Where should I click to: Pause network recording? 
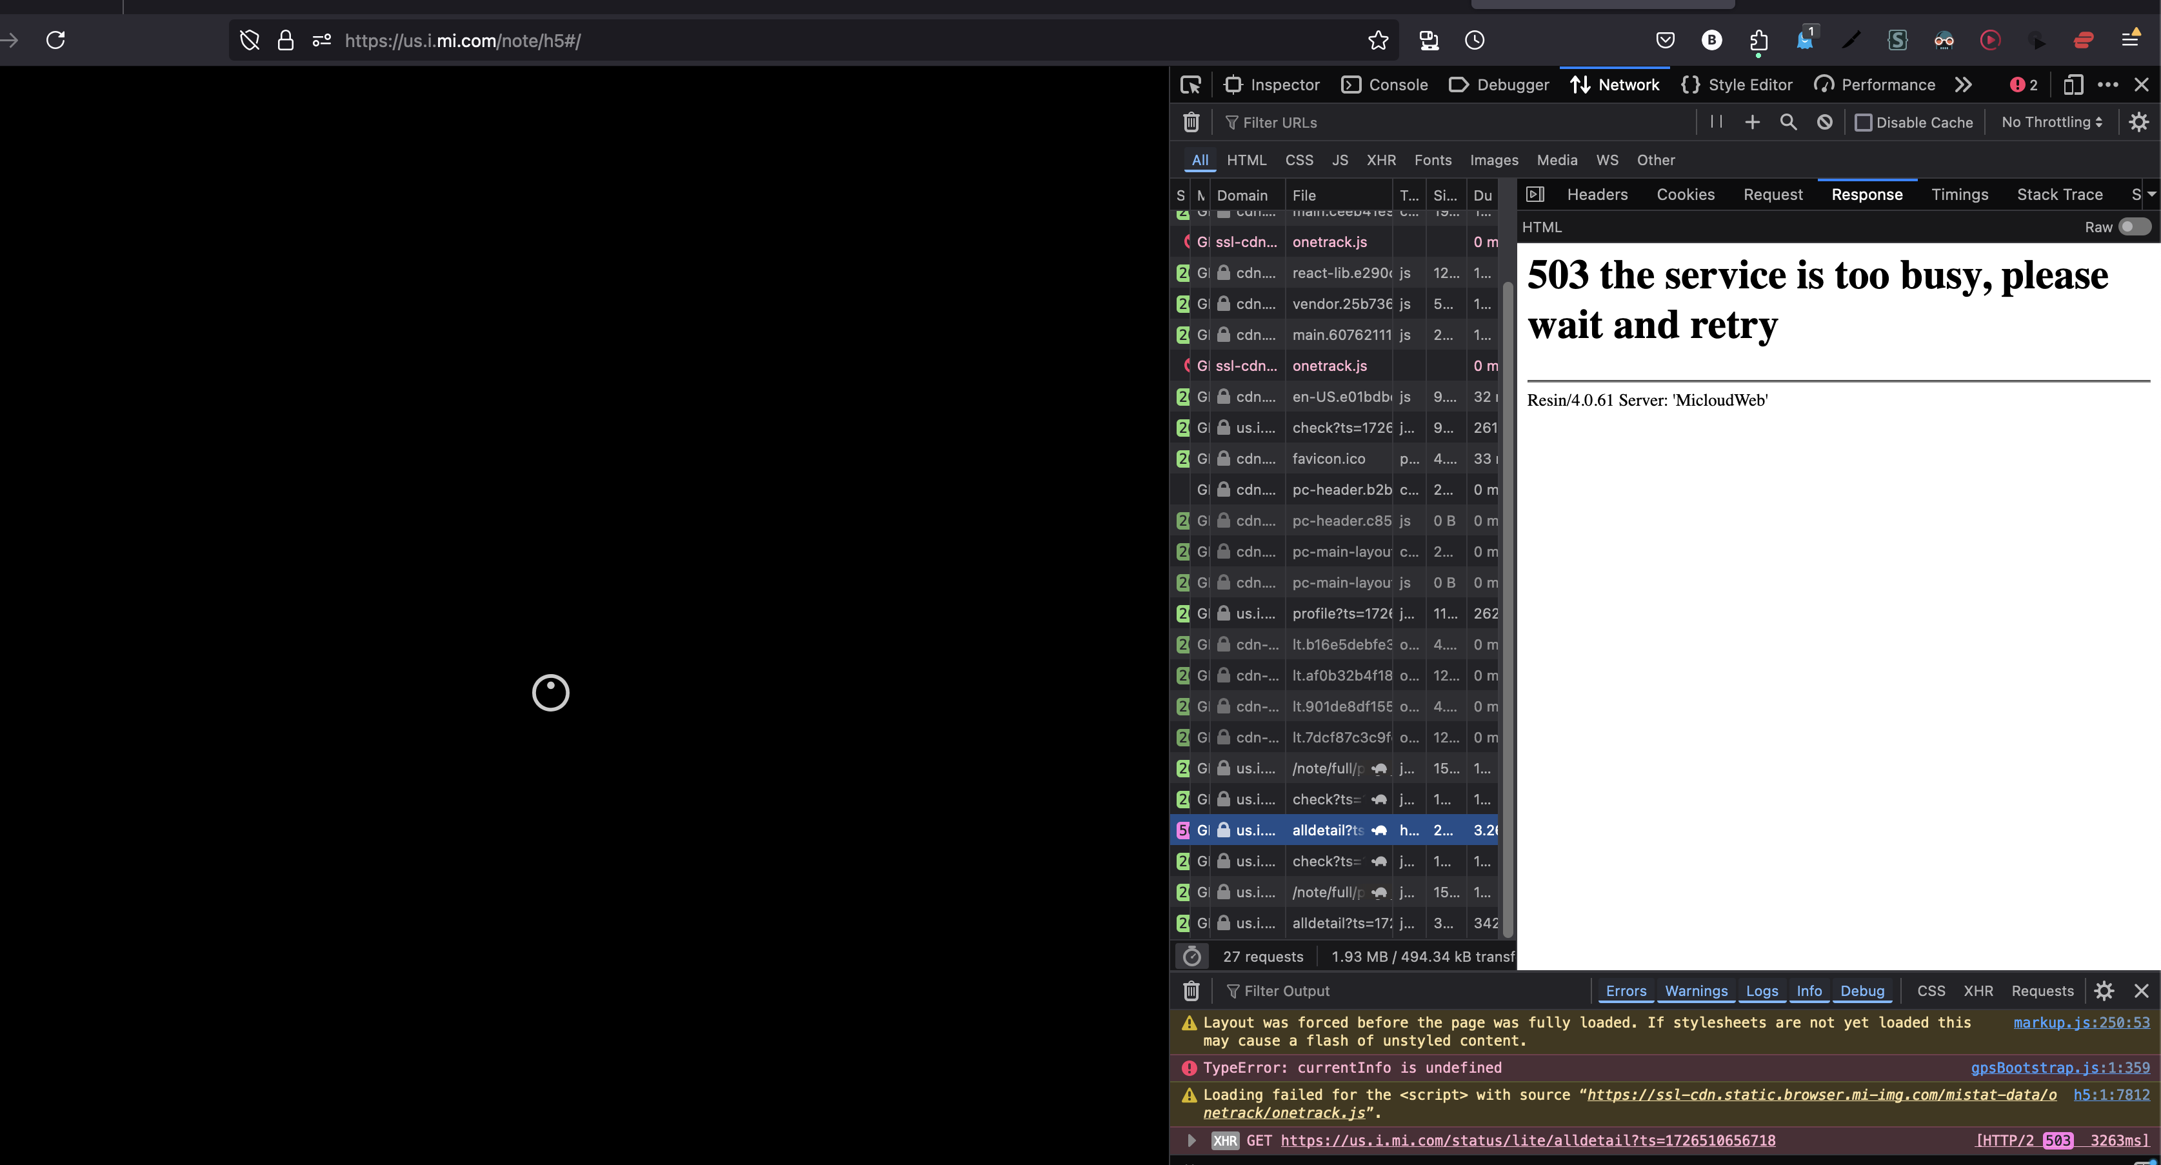1717,122
